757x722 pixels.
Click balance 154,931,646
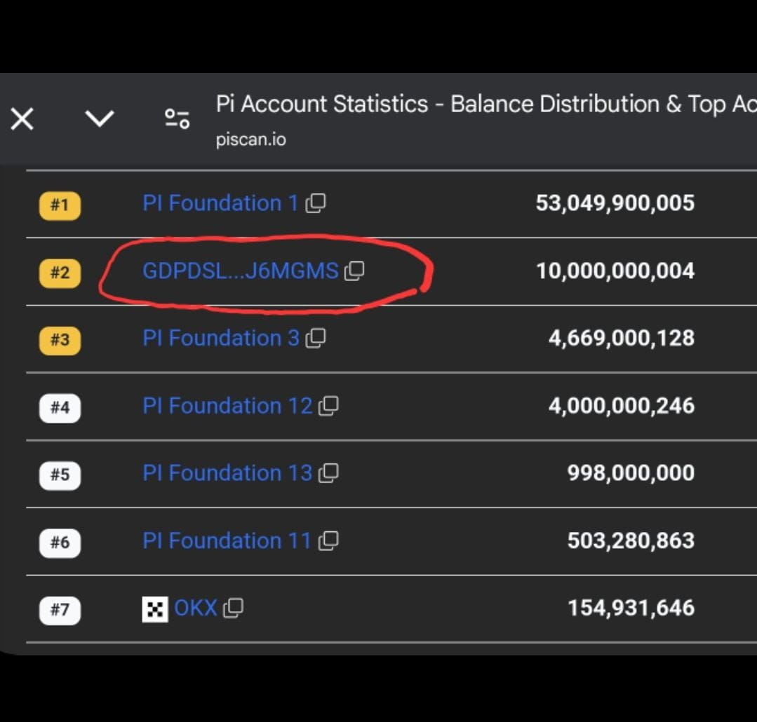pyautogui.click(x=631, y=608)
